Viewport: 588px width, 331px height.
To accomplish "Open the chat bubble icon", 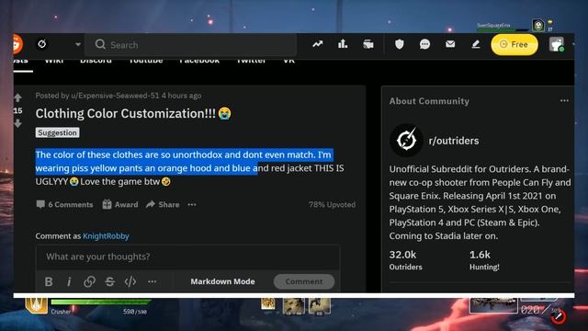I will pyautogui.click(x=424, y=44).
